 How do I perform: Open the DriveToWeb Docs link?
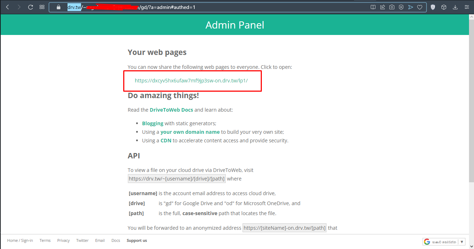point(171,110)
